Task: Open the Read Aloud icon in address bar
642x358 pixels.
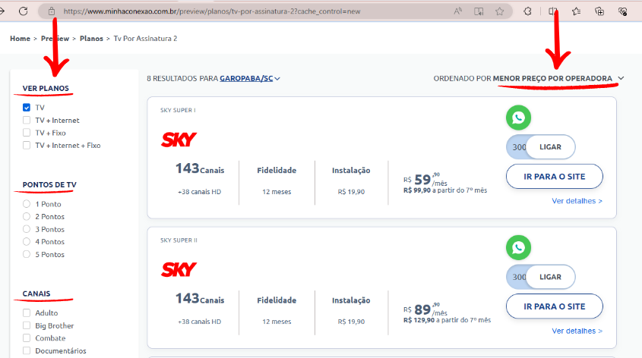Action: [458, 11]
